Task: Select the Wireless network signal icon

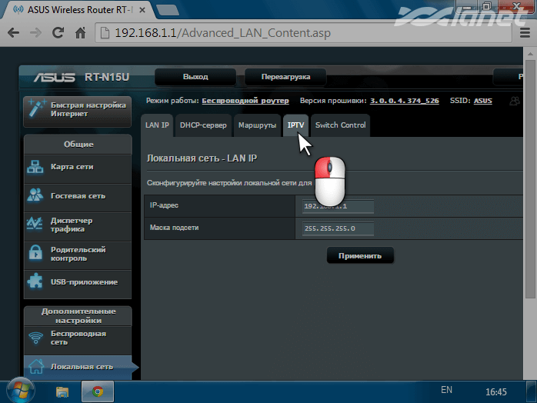Action: 36,338
